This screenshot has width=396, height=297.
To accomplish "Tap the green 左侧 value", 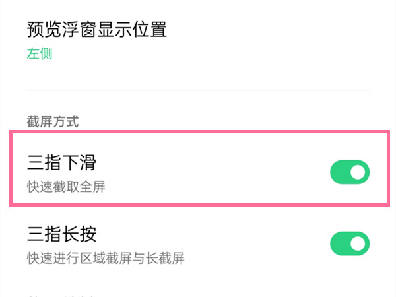I will pos(40,54).
